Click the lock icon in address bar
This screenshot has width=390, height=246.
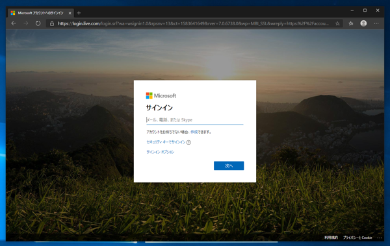[x=52, y=23]
